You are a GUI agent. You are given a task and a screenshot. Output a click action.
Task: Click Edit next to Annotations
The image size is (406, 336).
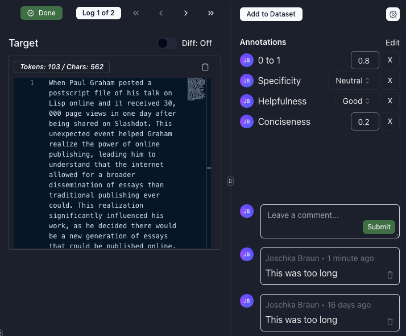click(x=392, y=43)
